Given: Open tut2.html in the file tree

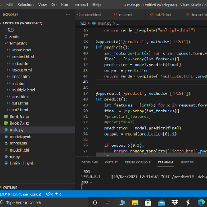Looking at the screenshot, I should click(x=20, y=110).
